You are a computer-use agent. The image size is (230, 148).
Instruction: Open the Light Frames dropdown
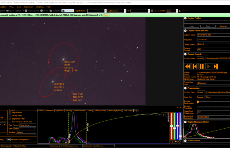pos(117,11)
